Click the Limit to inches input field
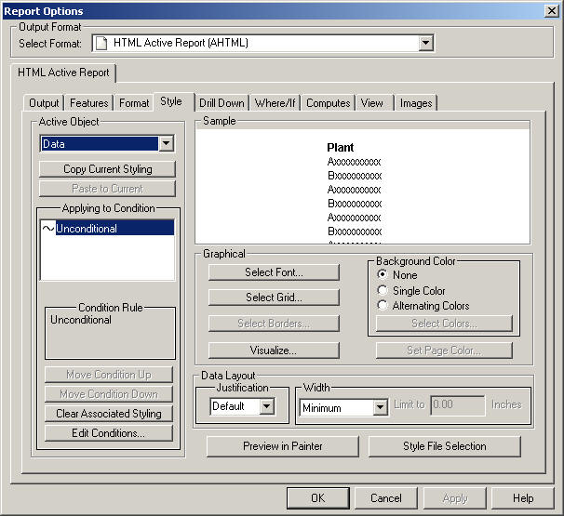Screen dimensions: 564x516 tap(458, 405)
